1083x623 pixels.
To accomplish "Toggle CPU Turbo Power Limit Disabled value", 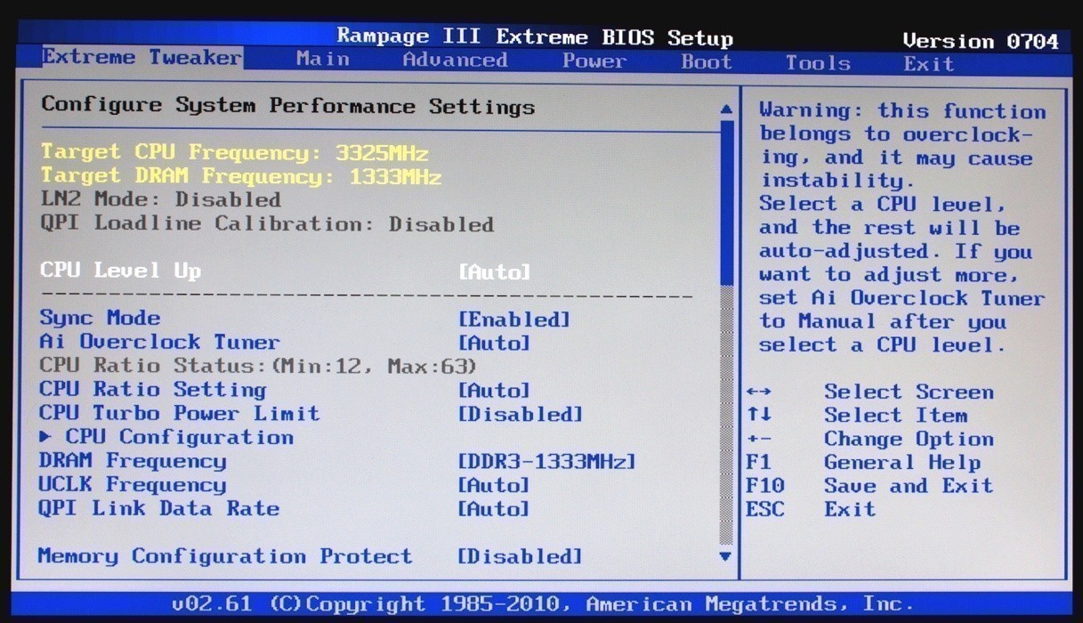I will 521,415.
